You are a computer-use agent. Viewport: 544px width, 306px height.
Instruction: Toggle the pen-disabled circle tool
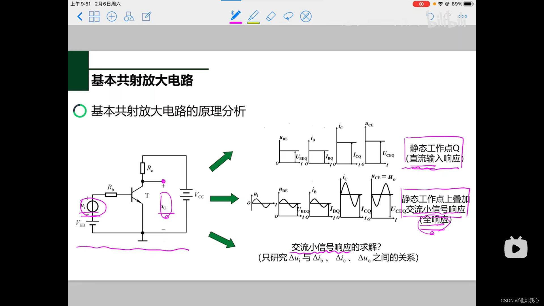pyautogui.click(x=306, y=16)
